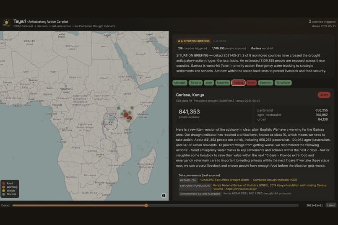This screenshot has width=338, height=225.
Task: Click the AI SITUATION BRIEFING badge
Action: [194, 41]
